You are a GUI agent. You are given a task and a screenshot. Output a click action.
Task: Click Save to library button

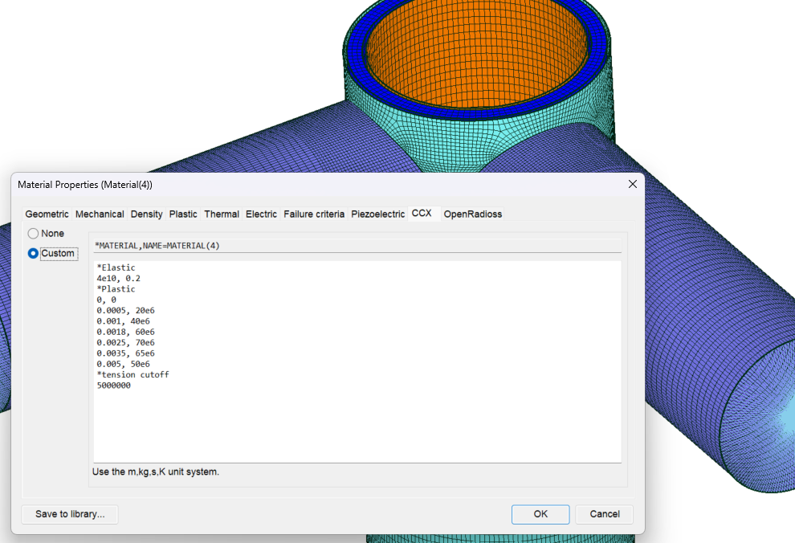(70, 514)
